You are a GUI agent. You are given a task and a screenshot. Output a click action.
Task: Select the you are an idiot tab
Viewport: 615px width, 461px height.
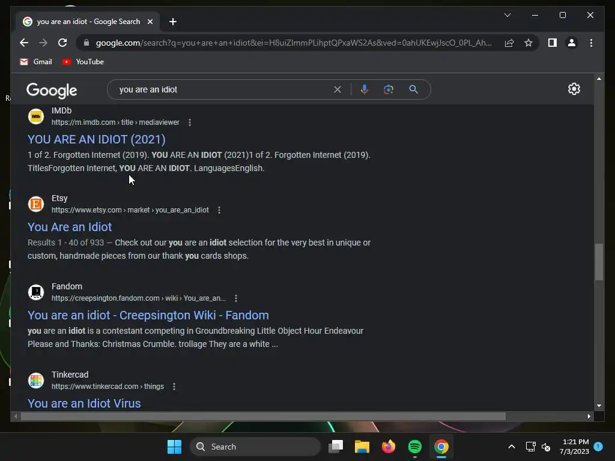88,22
